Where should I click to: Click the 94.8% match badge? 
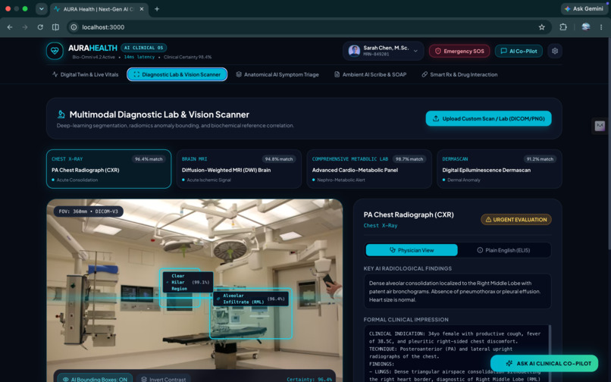pyautogui.click(x=279, y=159)
